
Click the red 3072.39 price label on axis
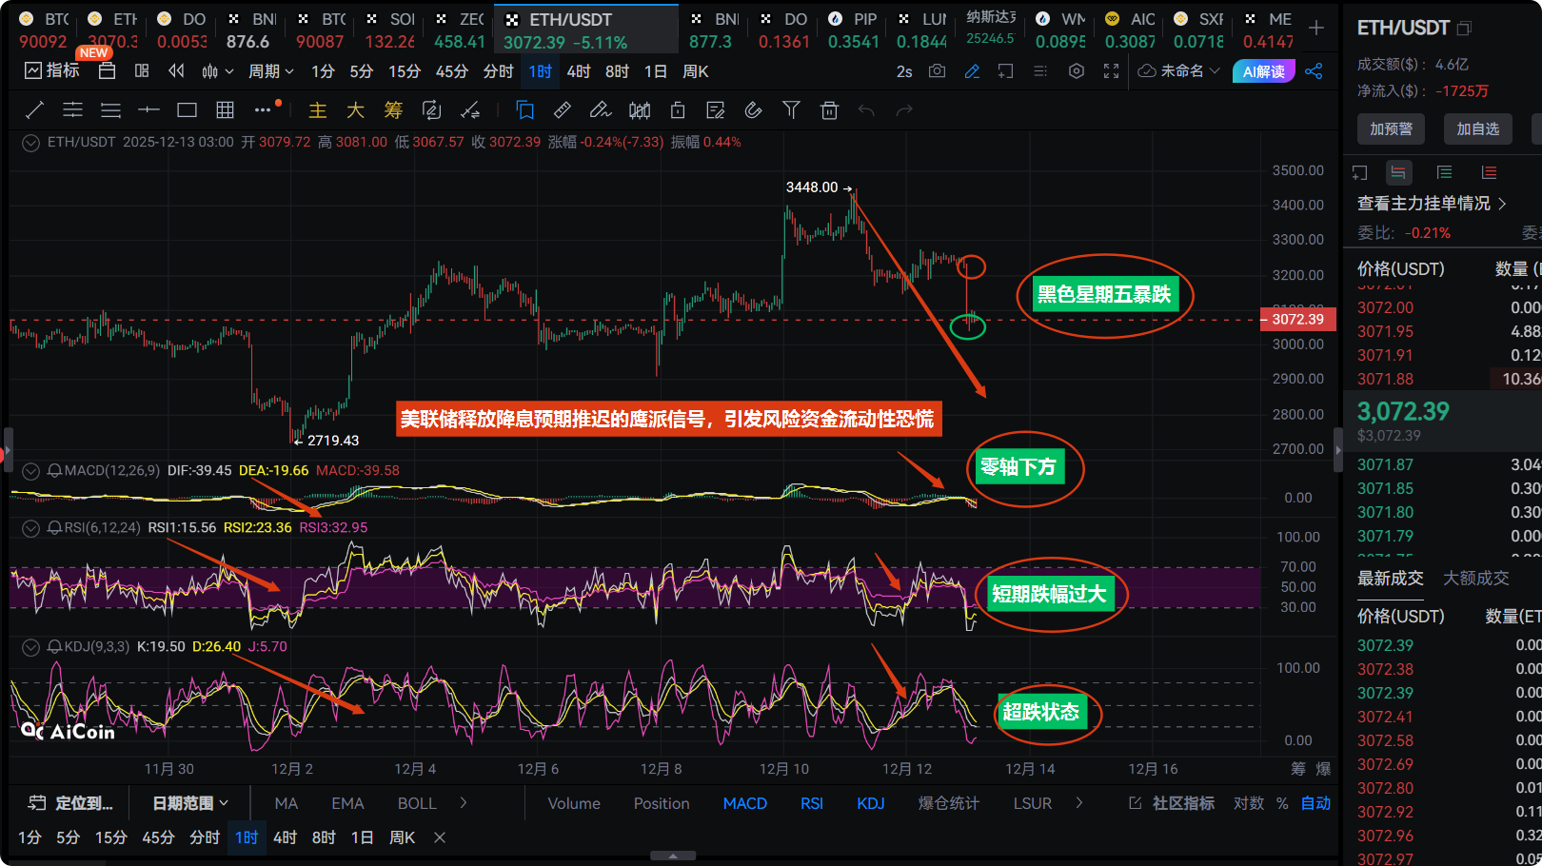1297,320
